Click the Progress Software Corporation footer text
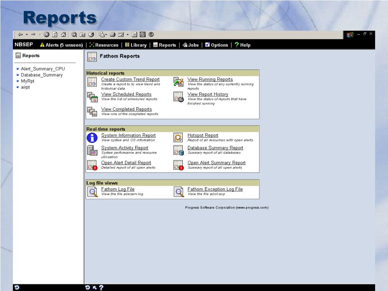 tap(227, 208)
